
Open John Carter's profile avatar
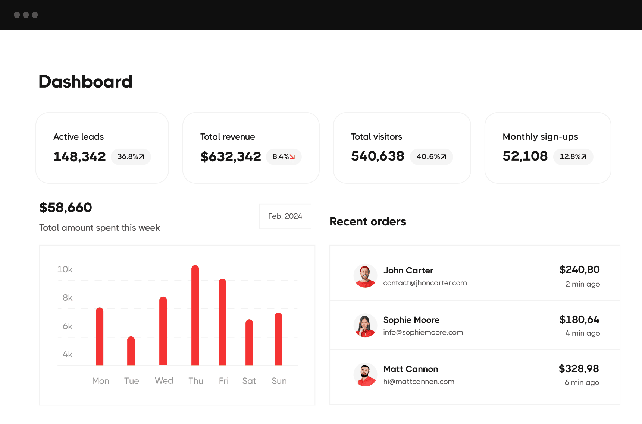(x=366, y=276)
